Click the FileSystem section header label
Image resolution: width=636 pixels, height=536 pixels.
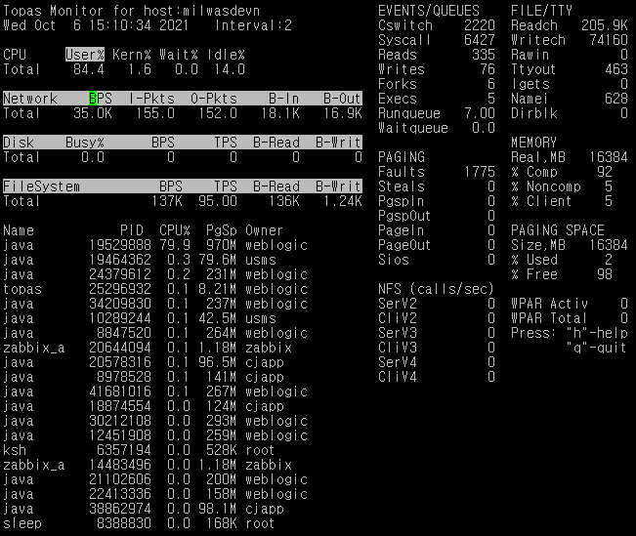[x=41, y=186]
